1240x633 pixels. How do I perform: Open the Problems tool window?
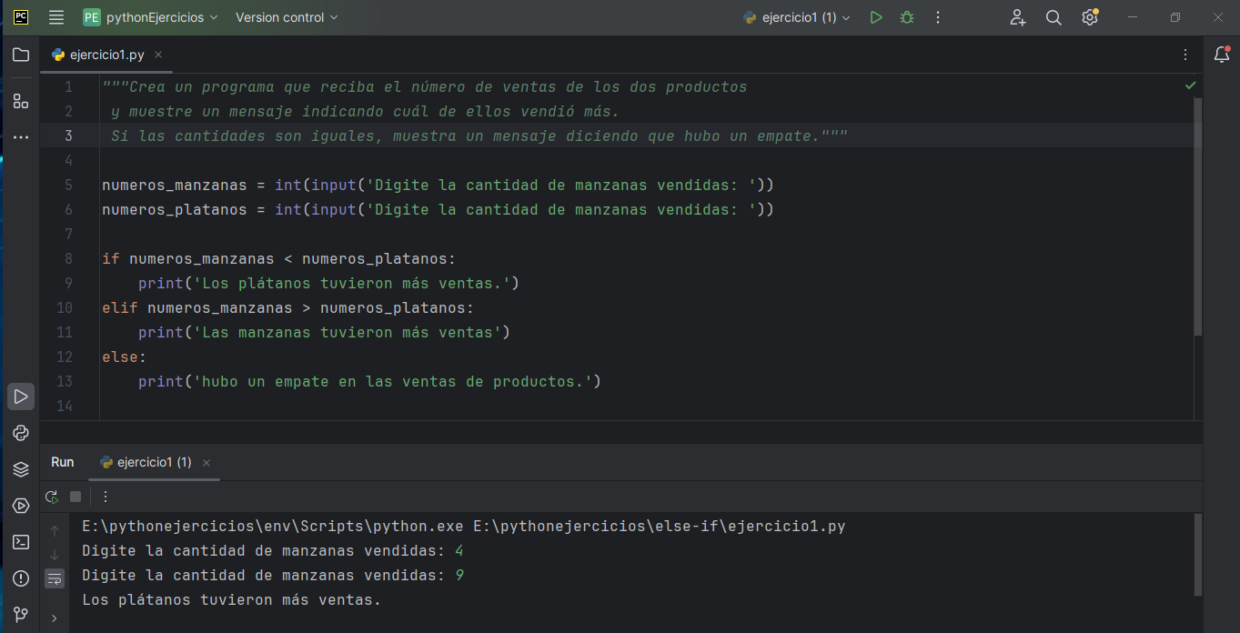[x=20, y=578]
